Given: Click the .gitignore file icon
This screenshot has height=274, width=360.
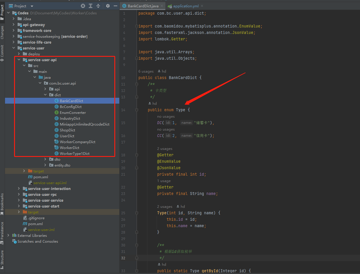Looking at the screenshot, I should tap(25, 218).
